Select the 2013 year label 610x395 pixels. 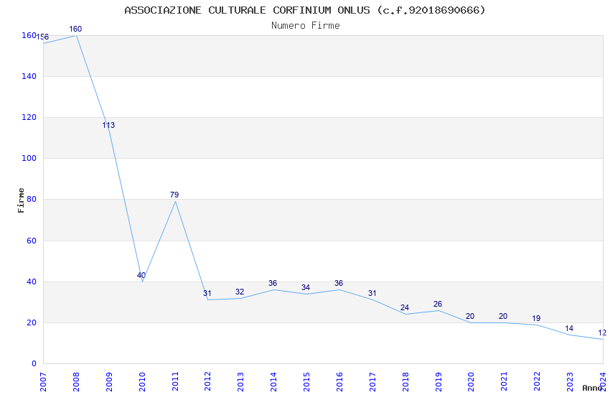(241, 382)
